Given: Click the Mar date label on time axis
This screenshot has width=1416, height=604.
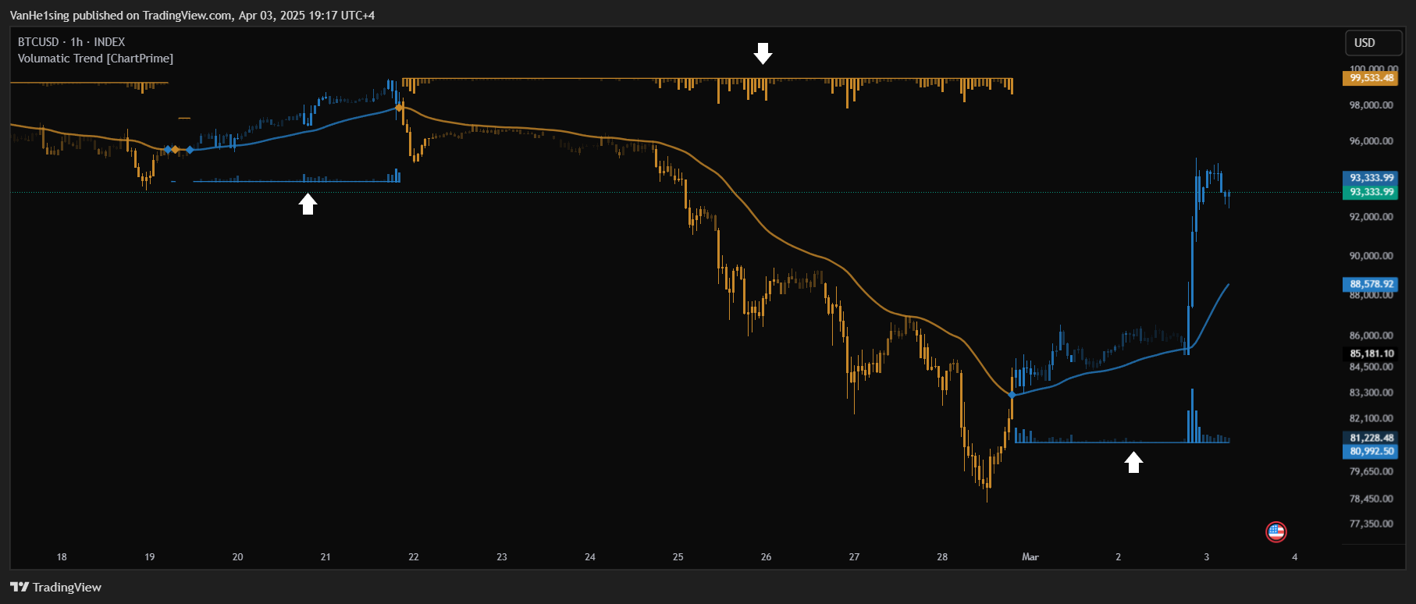Looking at the screenshot, I should pos(1030,556).
